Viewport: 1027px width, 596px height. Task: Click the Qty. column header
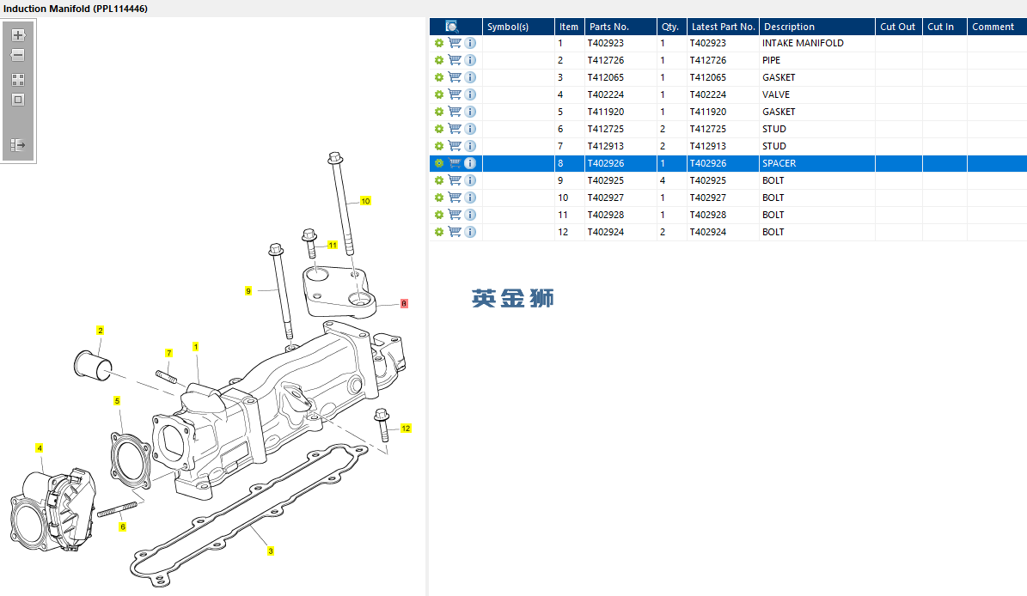click(x=670, y=27)
